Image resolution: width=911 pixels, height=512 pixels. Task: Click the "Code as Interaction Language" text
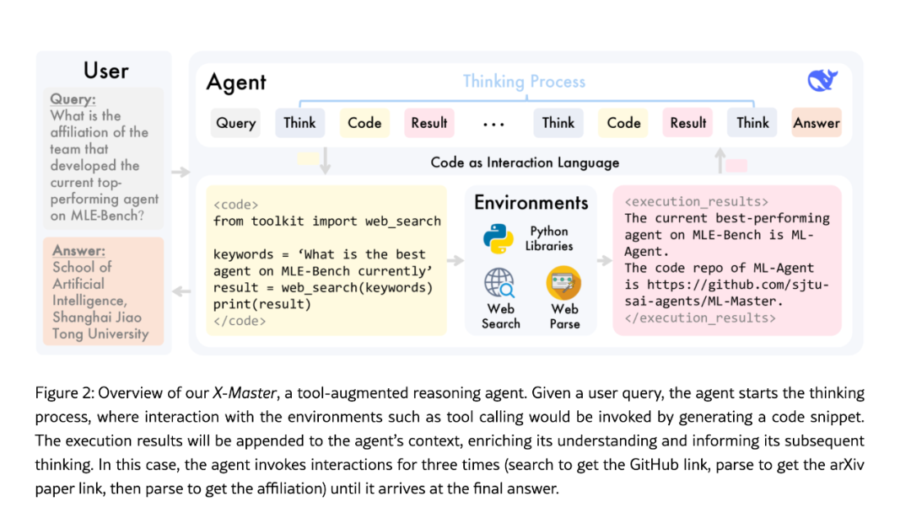[525, 163]
